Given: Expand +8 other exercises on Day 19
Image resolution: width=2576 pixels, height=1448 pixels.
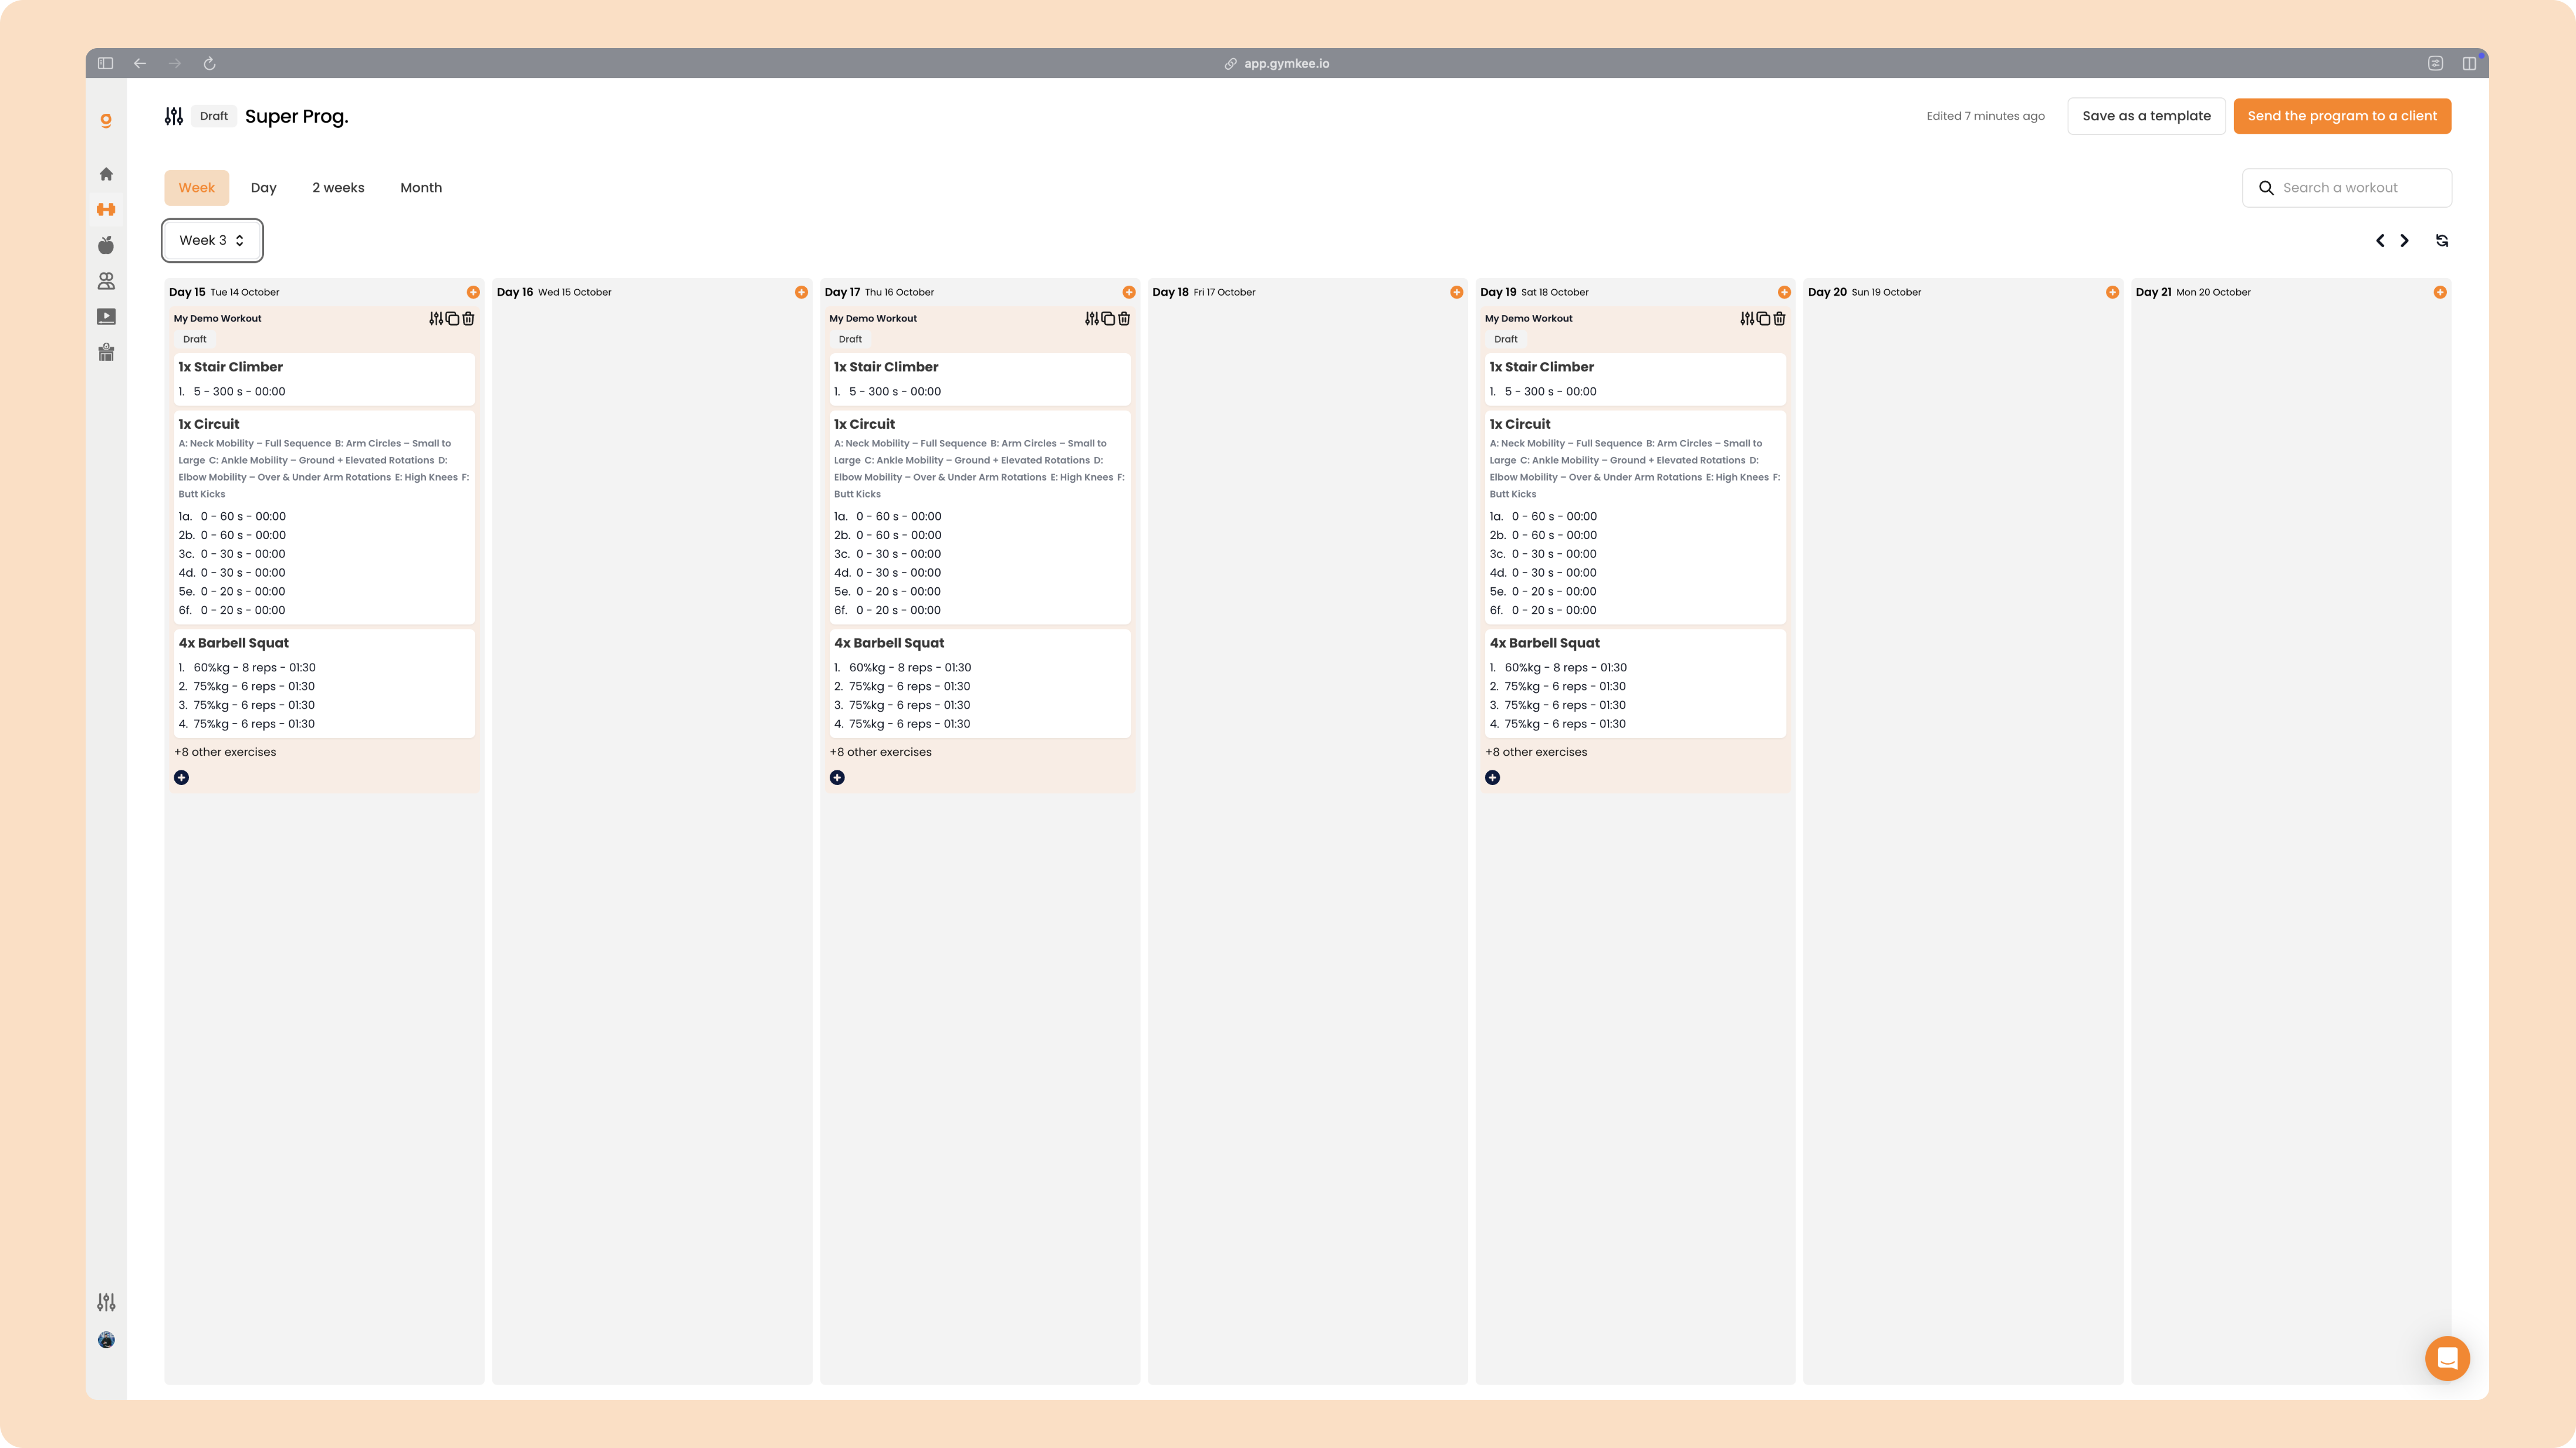Looking at the screenshot, I should pos(1536,752).
